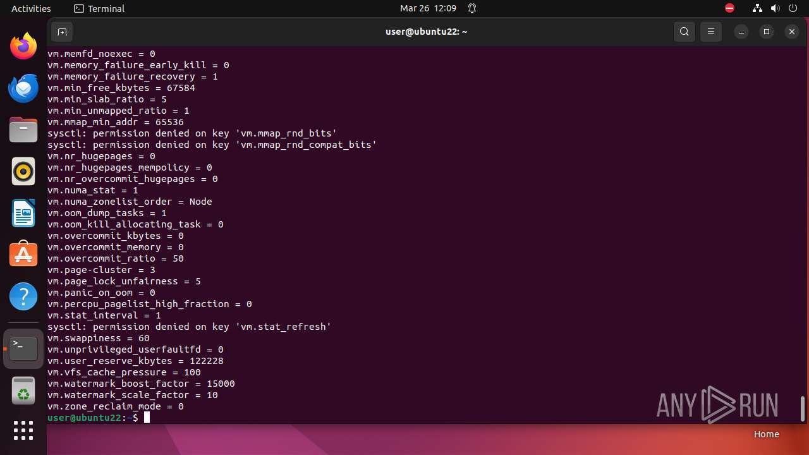The width and height of the screenshot is (809, 455).
Task: Click the line vm.user_reserve_kbytes = 122228
Action: pyautogui.click(x=135, y=361)
